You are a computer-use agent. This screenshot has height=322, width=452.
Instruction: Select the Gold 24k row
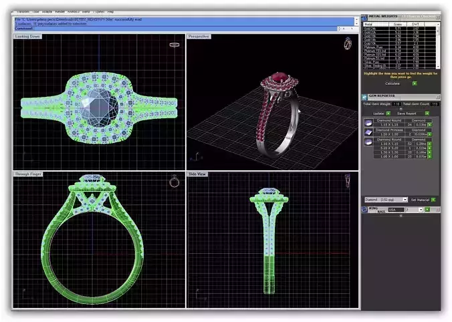point(400,29)
